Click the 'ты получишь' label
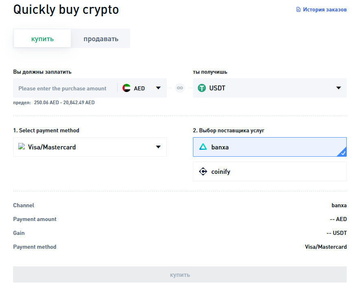 click(210, 72)
